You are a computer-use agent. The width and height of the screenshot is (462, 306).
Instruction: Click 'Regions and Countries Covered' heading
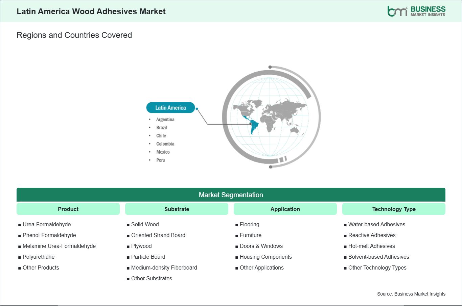coord(74,35)
